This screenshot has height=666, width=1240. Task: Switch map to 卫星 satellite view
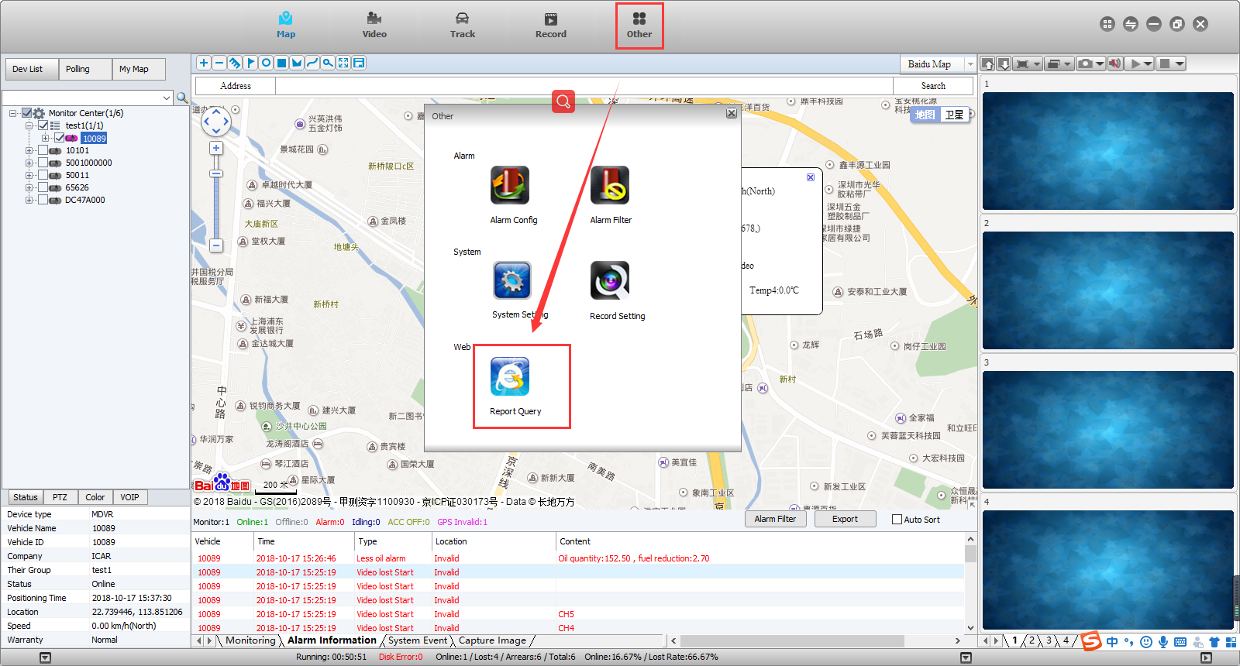point(954,115)
